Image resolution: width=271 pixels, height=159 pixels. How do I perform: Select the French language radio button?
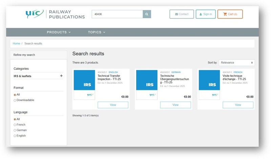[x=15, y=125]
